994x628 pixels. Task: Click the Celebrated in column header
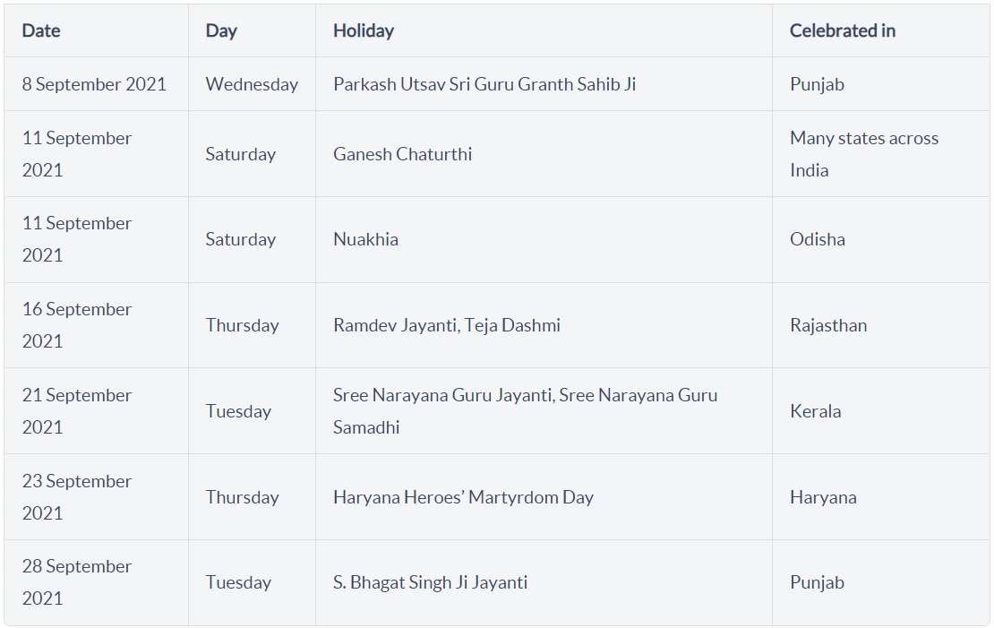[x=843, y=30]
